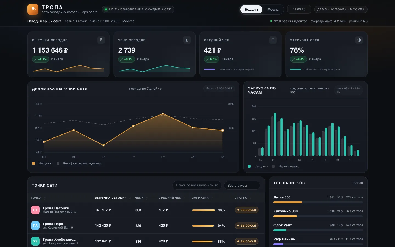Click the ДЕМО · 10 ТОЧЕК · МОСКВА pill
Image resolution: width=395 pixels, height=247 pixels.
pos(341,9)
